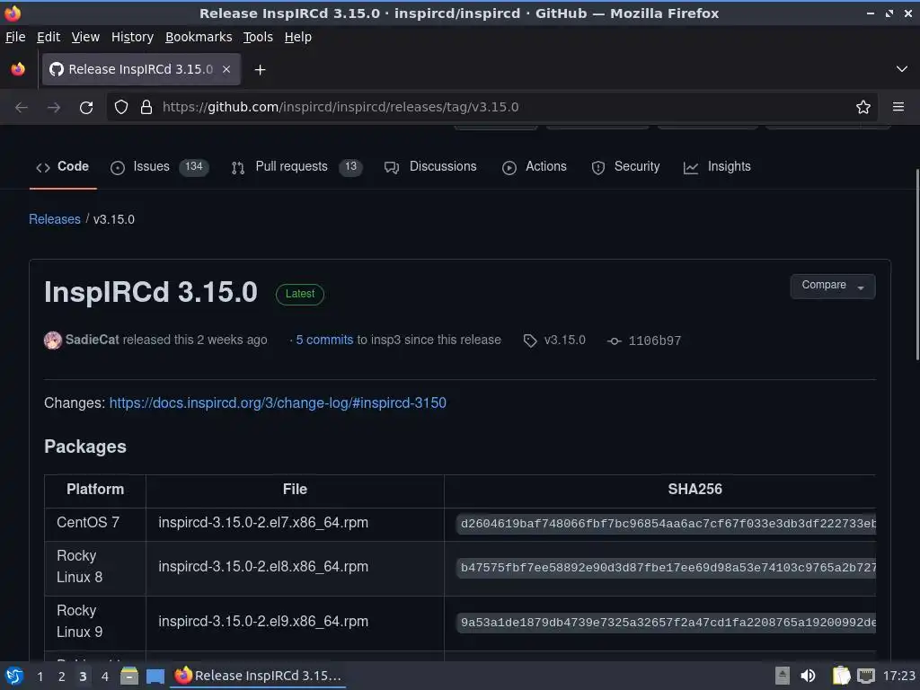Close the Release InspIRCd 3.15.0 tab
This screenshot has height=690, width=920.
226,69
